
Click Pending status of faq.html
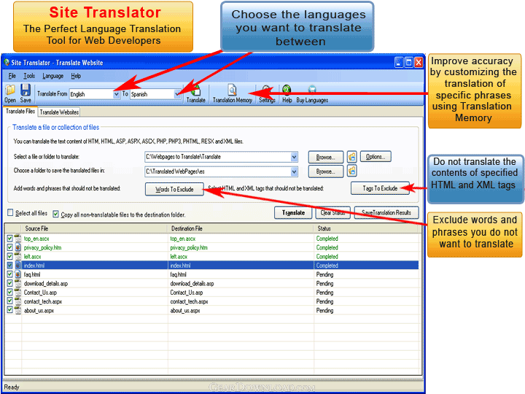324,274
